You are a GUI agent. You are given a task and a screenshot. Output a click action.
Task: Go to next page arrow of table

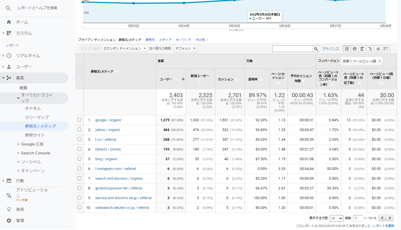point(390,218)
